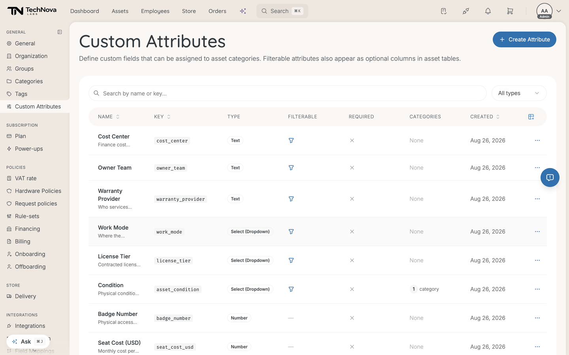Open the Store tab in top navigation
Screen dimensions: 569x355
click(189, 11)
